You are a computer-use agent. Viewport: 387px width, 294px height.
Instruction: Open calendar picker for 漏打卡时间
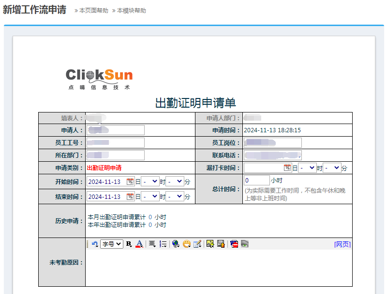pos(287,168)
